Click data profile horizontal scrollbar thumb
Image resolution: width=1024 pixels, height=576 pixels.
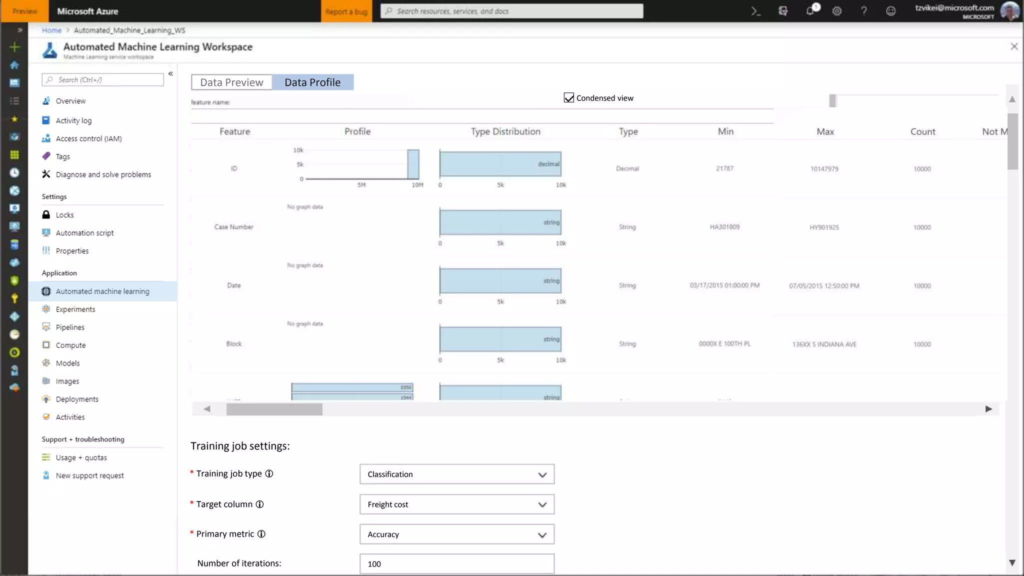point(274,409)
